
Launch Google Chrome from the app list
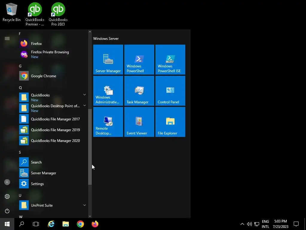pos(53,76)
